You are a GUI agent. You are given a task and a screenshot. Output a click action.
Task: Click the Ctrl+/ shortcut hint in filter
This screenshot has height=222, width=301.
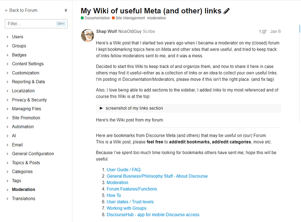coord(61,24)
